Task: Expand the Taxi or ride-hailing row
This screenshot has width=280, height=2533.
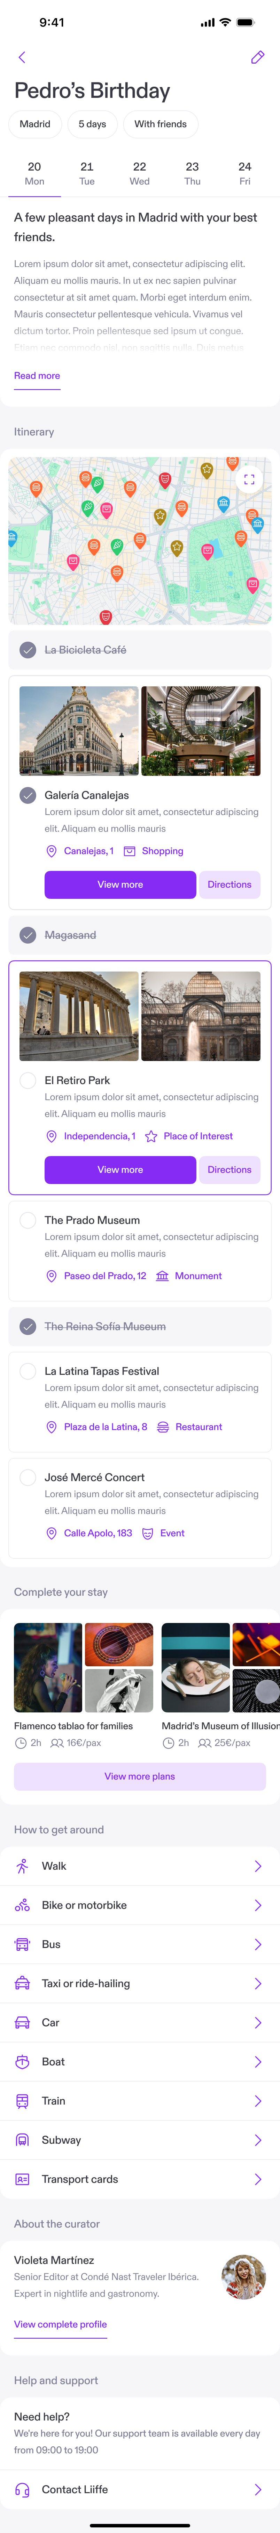Action: [x=257, y=1983]
